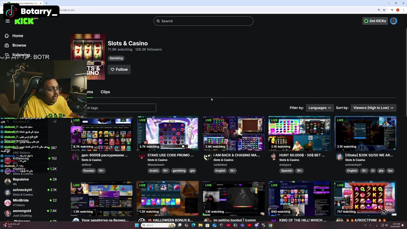Screen dimensions: 407x229
Task: Click the Browse icon in sidebar
Action: [7, 45]
